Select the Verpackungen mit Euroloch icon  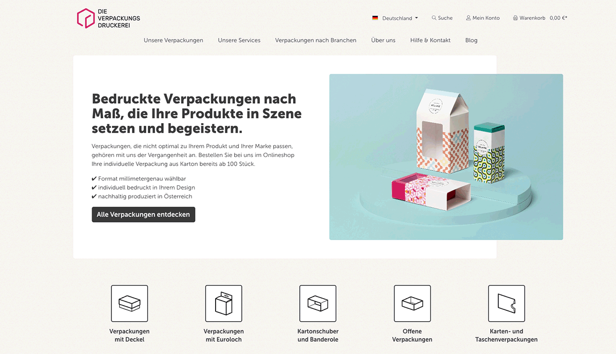(x=224, y=303)
